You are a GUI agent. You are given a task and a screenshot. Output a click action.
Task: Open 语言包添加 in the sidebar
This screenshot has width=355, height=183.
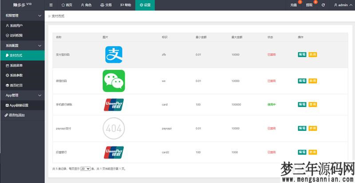pyautogui.click(x=23, y=115)
